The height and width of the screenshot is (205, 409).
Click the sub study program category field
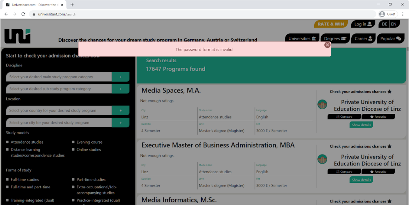[x=59, y=89]
